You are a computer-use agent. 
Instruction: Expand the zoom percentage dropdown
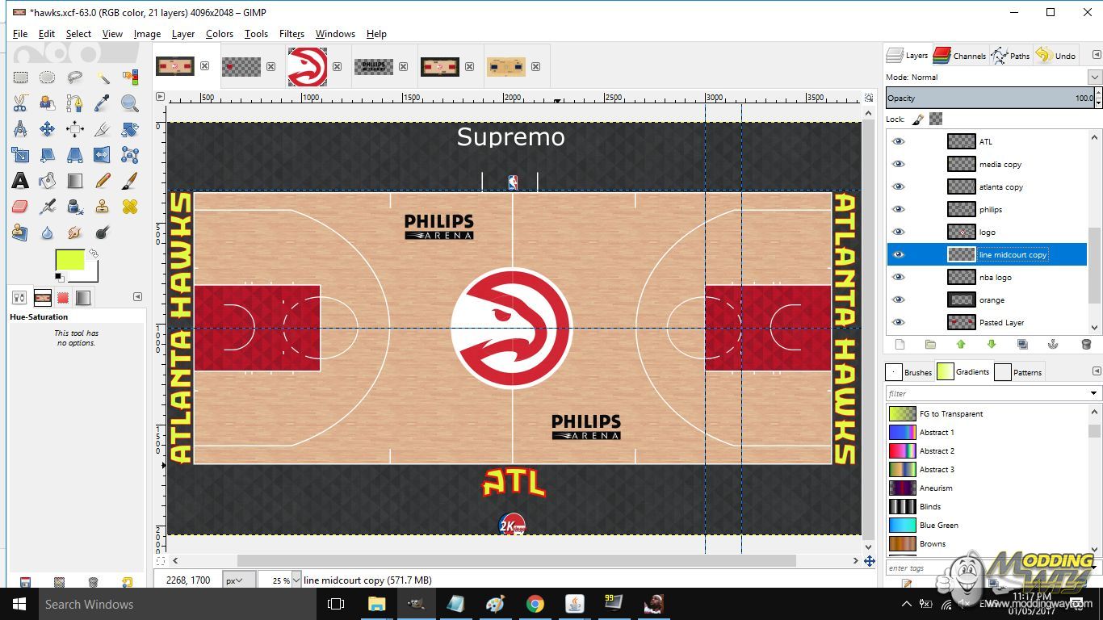296,580
